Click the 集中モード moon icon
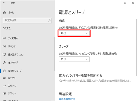 click(4, 63)
